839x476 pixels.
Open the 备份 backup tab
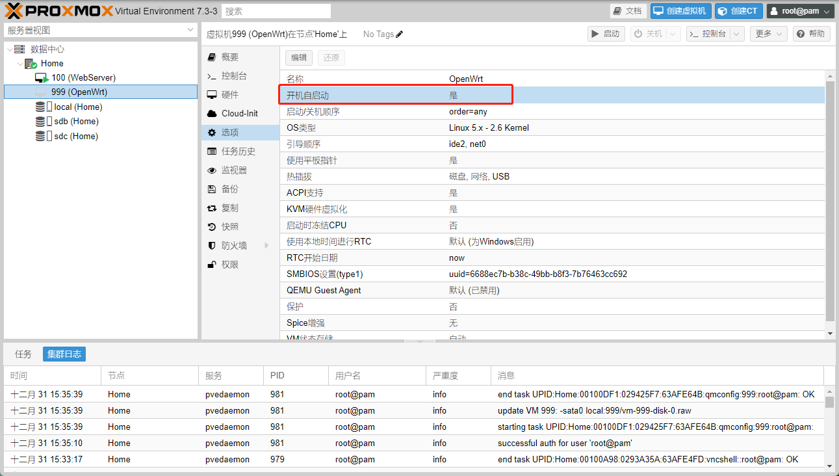coord(240,189)
